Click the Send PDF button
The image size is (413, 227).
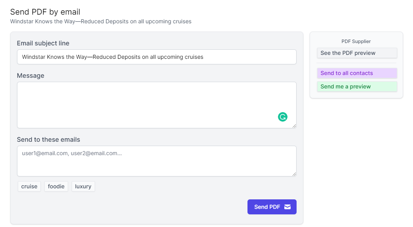coord(272,207)
